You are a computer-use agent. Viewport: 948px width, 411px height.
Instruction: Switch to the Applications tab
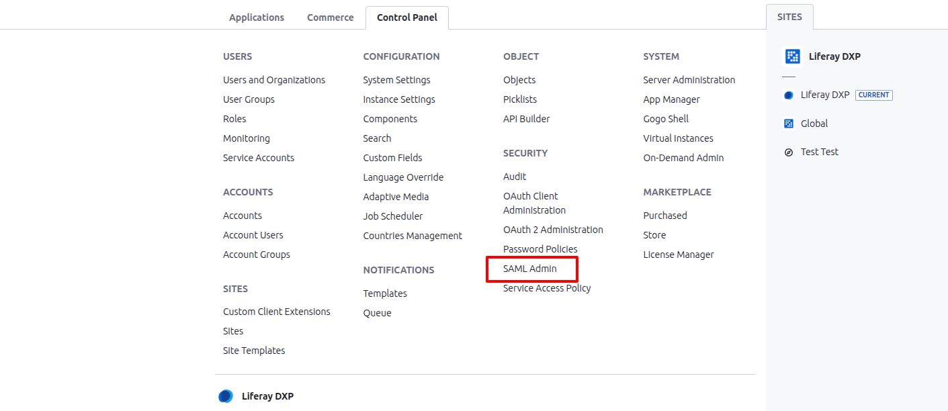point(257,17)
